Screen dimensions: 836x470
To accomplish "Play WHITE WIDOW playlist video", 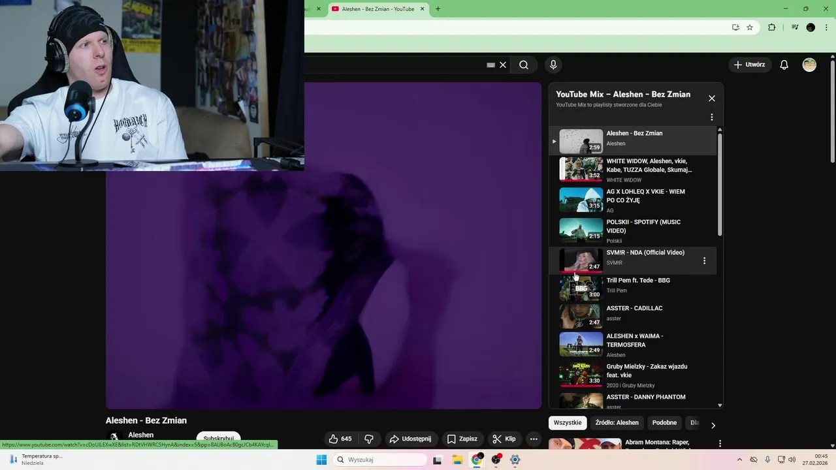I will pyautogui.click(x=634, y=170).
